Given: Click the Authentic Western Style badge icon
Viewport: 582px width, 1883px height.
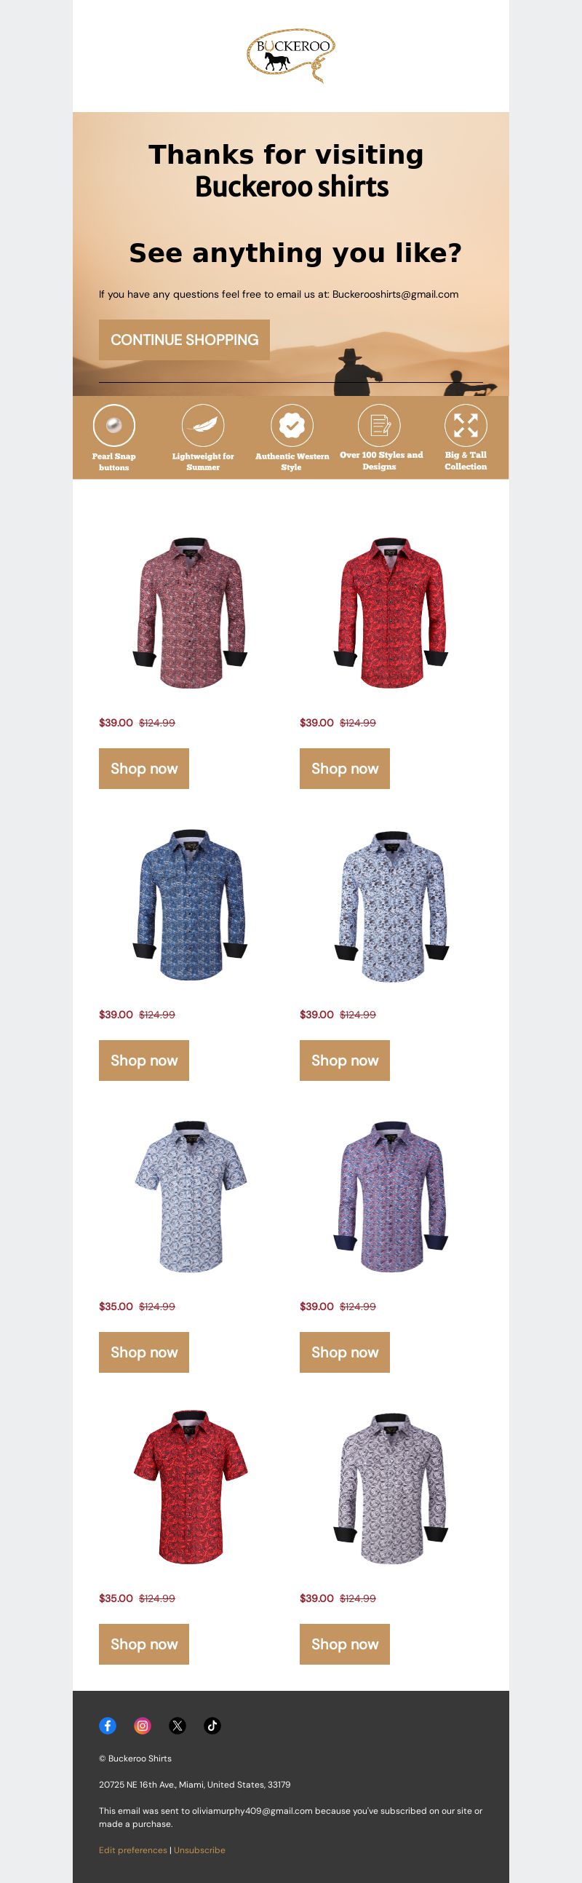Looking at the screenshot, I should [x=292, y=424].
